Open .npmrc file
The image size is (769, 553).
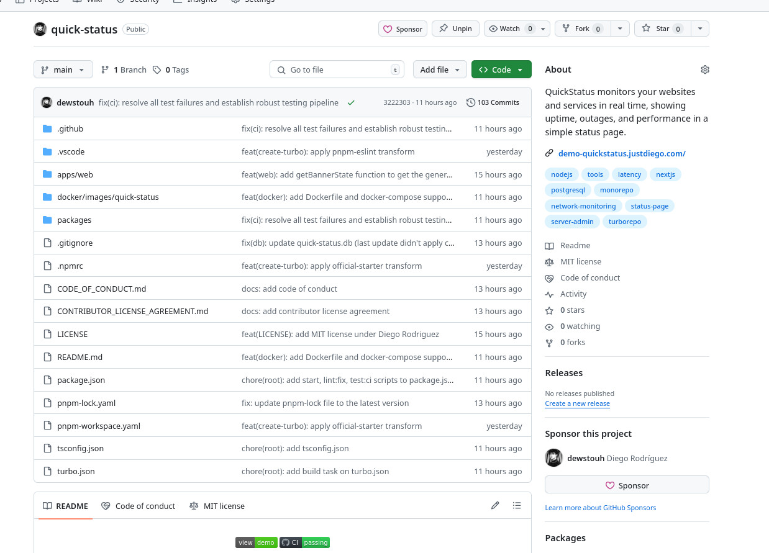[70, 266]
